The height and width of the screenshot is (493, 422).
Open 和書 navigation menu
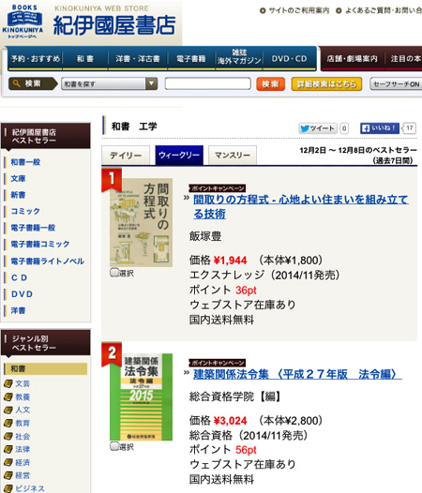[x=85, y=59]
